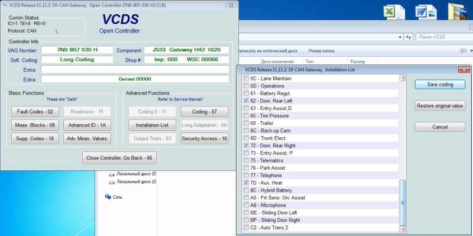Open Fault Codes - 02
This screenshot has width=473, height=236.
point(35,111)
